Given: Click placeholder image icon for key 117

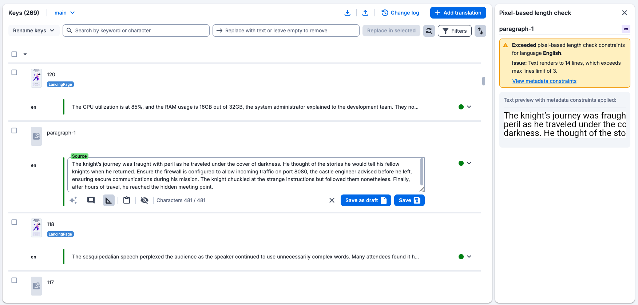Looking at the screenshot, I should tap(36, 286).
